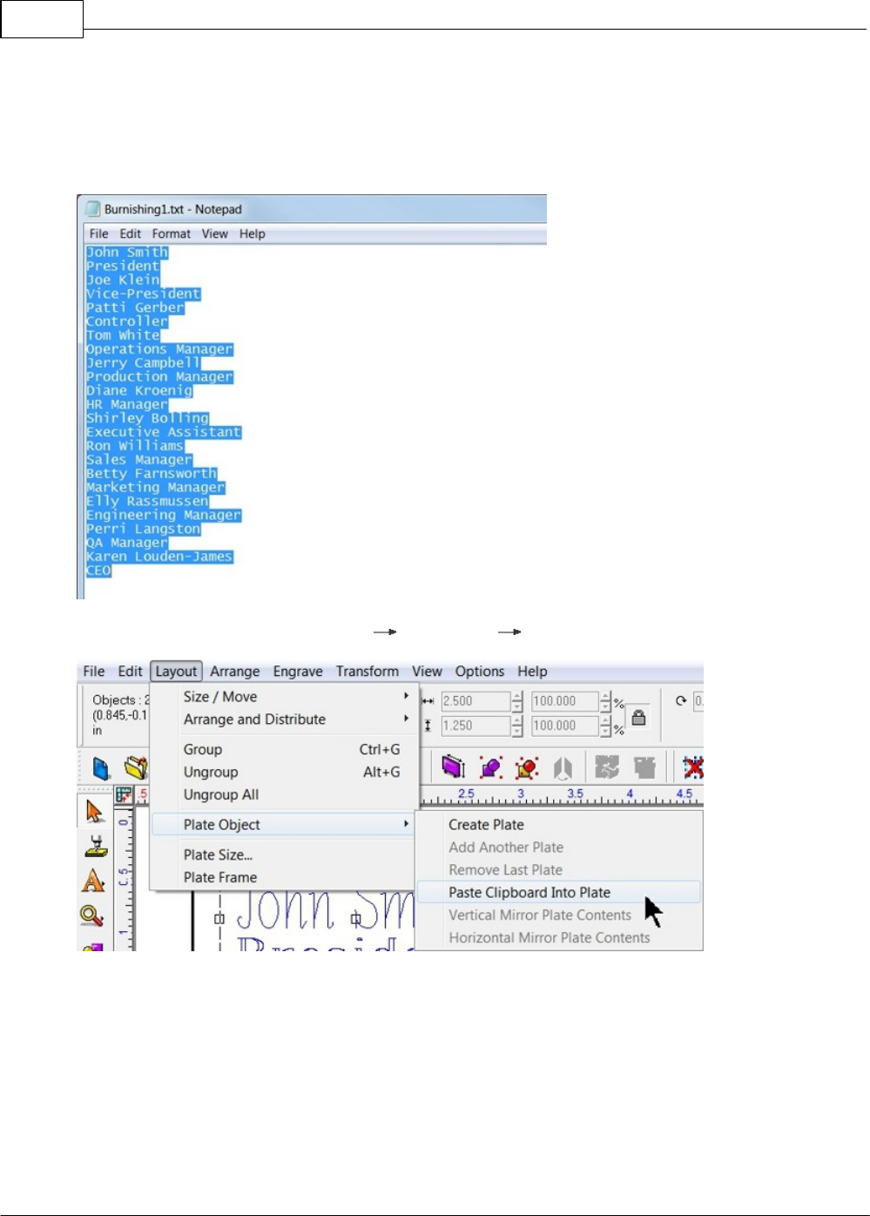870x1216 pixels.
Task: Click the red X delete toolbar icon
Action: pyautogui.click(x=693, y=767)
